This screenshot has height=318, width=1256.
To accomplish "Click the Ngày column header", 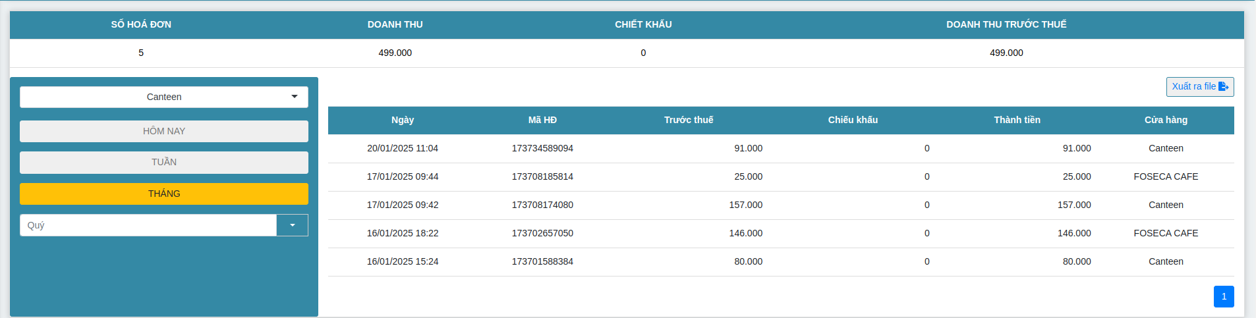I will tap(403, 120).
